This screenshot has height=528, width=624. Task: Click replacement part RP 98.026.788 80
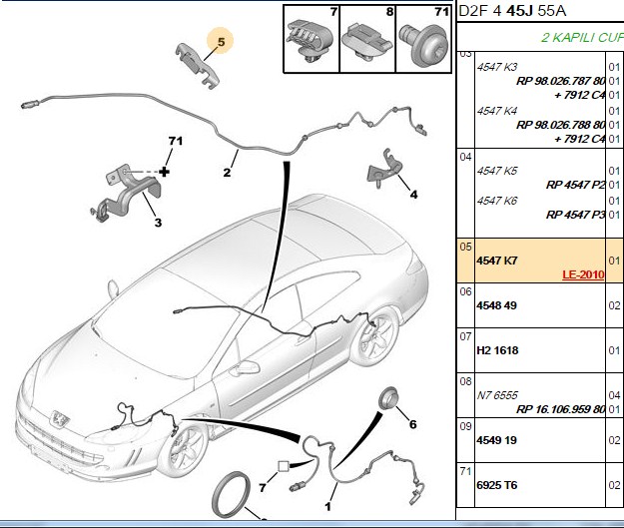(x=560, y=125)
